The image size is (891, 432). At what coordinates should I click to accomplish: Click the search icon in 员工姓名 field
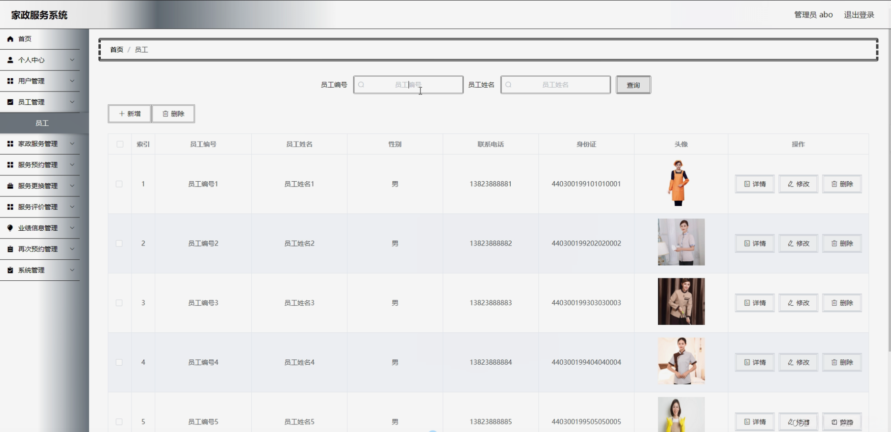(x=508, y=85)
